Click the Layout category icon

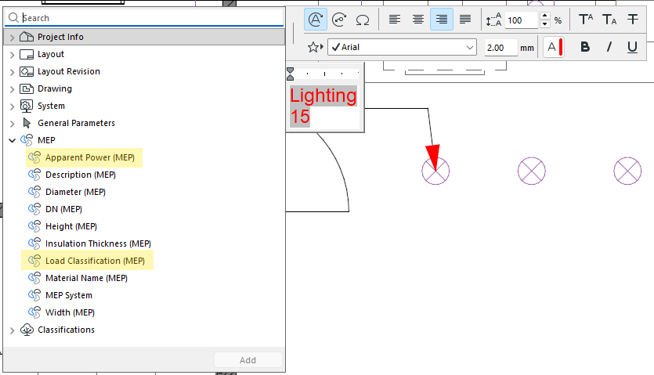(x=27, y=54)
